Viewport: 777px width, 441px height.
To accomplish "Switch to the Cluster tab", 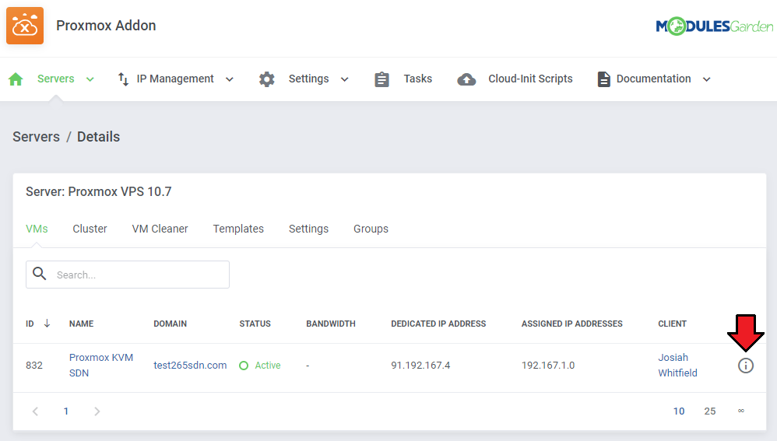I will (x=90, y=229).
